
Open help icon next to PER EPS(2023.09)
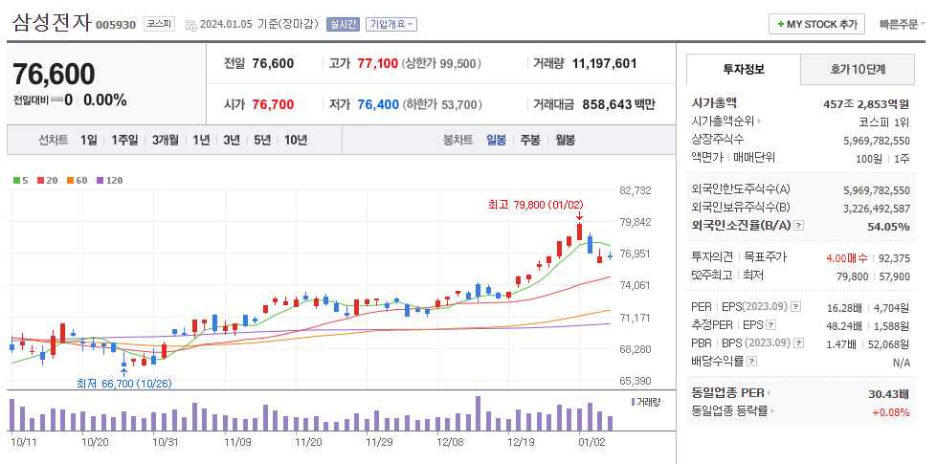pos(795,307)
